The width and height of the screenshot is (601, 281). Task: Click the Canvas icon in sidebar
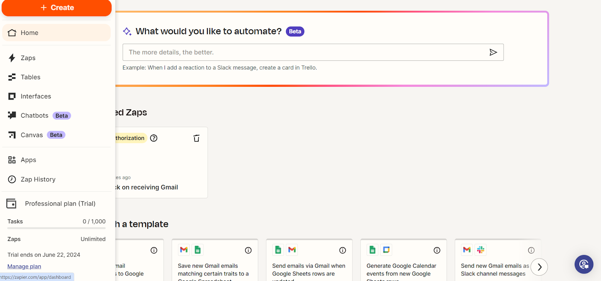12,135
